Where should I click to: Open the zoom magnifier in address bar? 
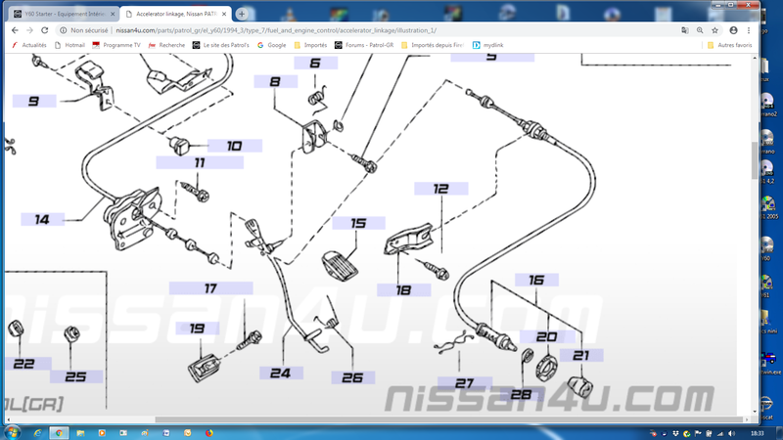[700, 30]
